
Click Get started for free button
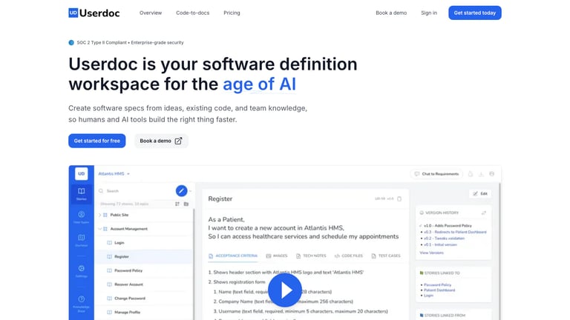pos(96,141)
